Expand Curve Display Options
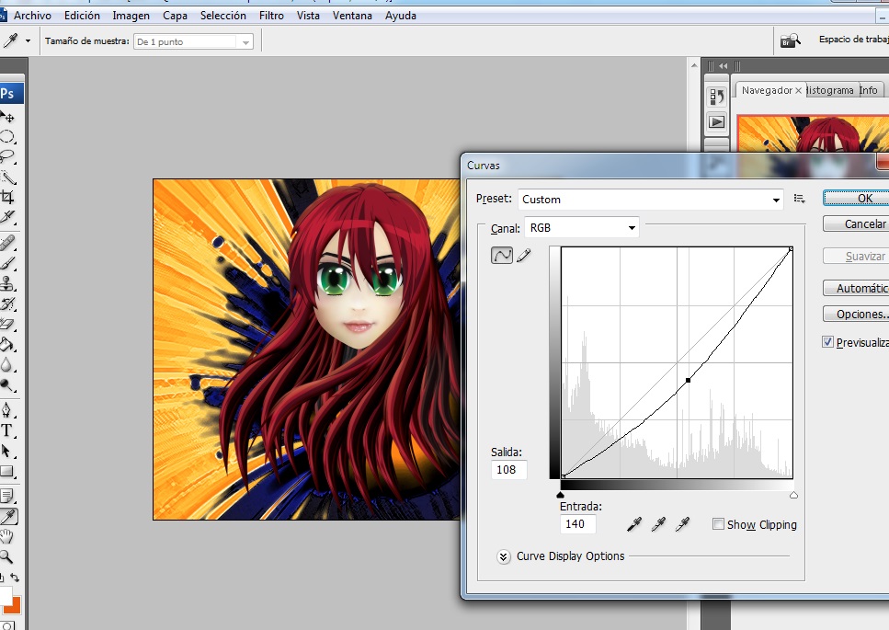 tap(504, 556)
